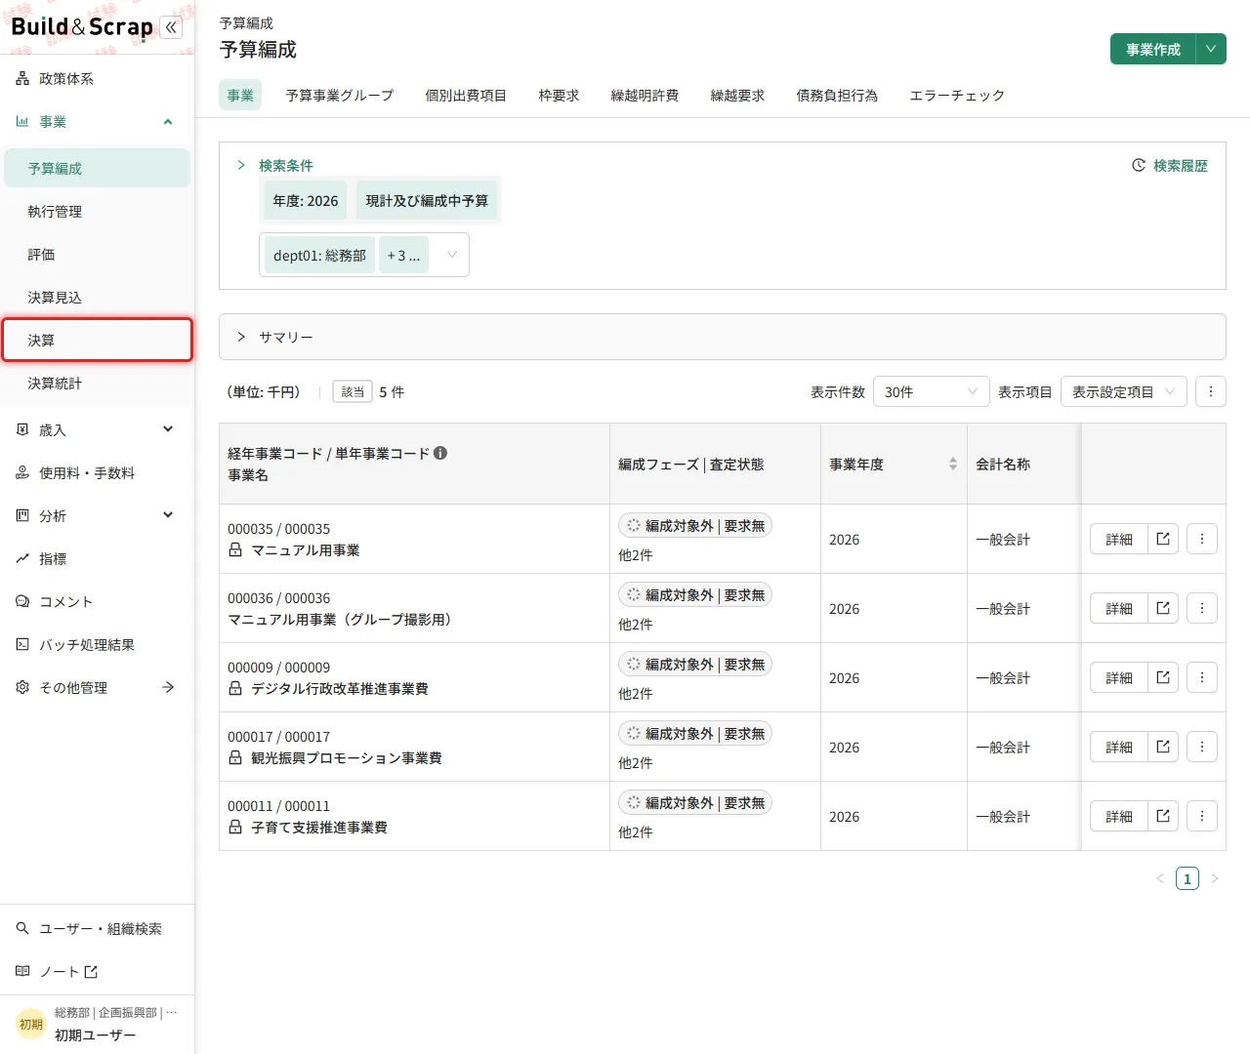Viewport: 1250px width, 1054px height.
Task: Click 編成対象外 | 要求無 badge for 000035
Action: 695,525
